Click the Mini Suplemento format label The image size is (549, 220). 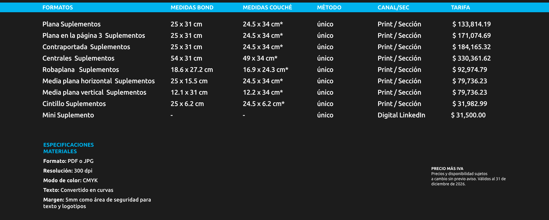tap(68, 115)
